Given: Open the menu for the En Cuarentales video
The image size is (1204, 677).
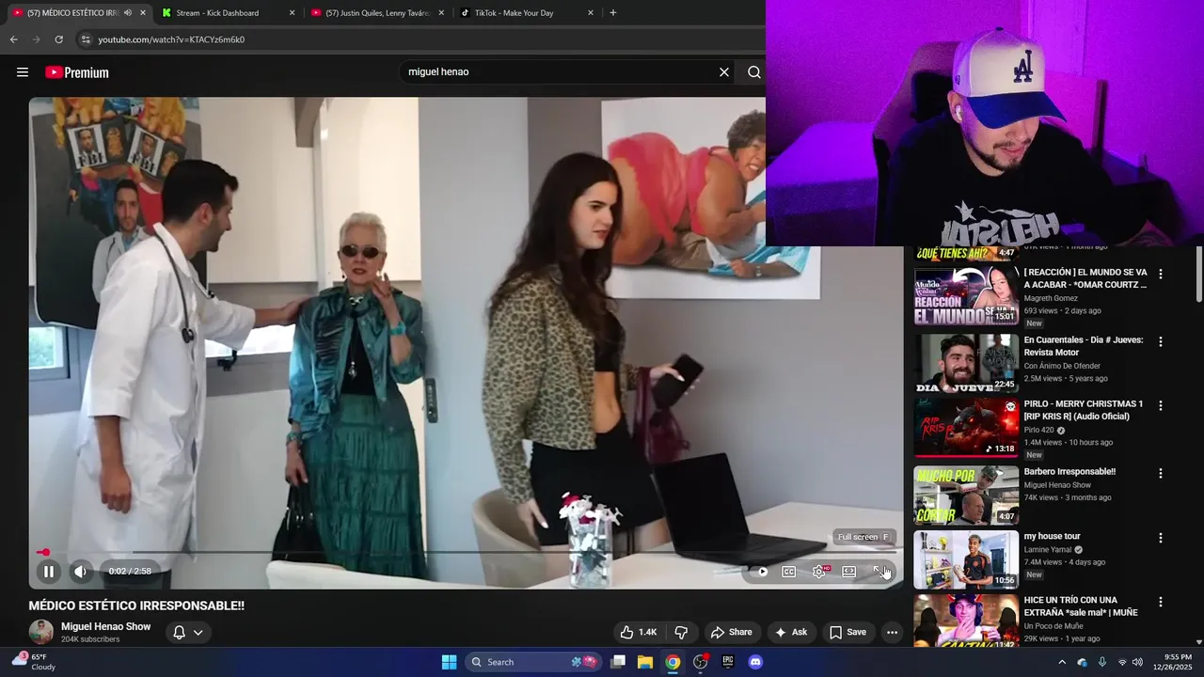Looking at the screenshot, I should [1161, 342].
